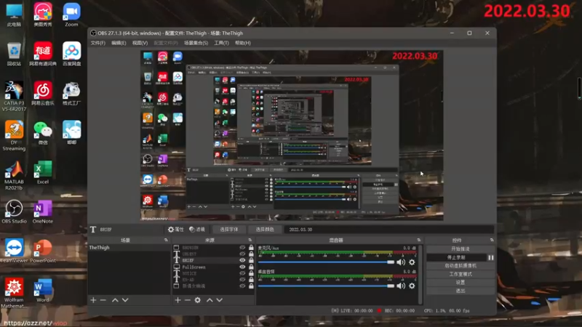582x327 pixels.
Task: Open CATIA P3 V5-6R2017 desktop shortcut
Action: (x=14, y=97)
